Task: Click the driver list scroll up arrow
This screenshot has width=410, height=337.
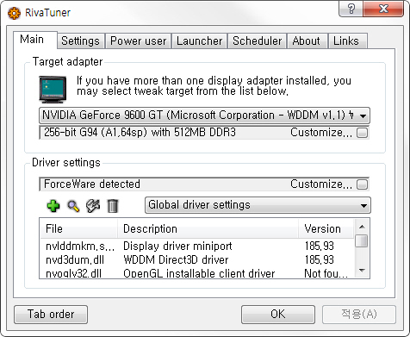Action: click(362, 227)
